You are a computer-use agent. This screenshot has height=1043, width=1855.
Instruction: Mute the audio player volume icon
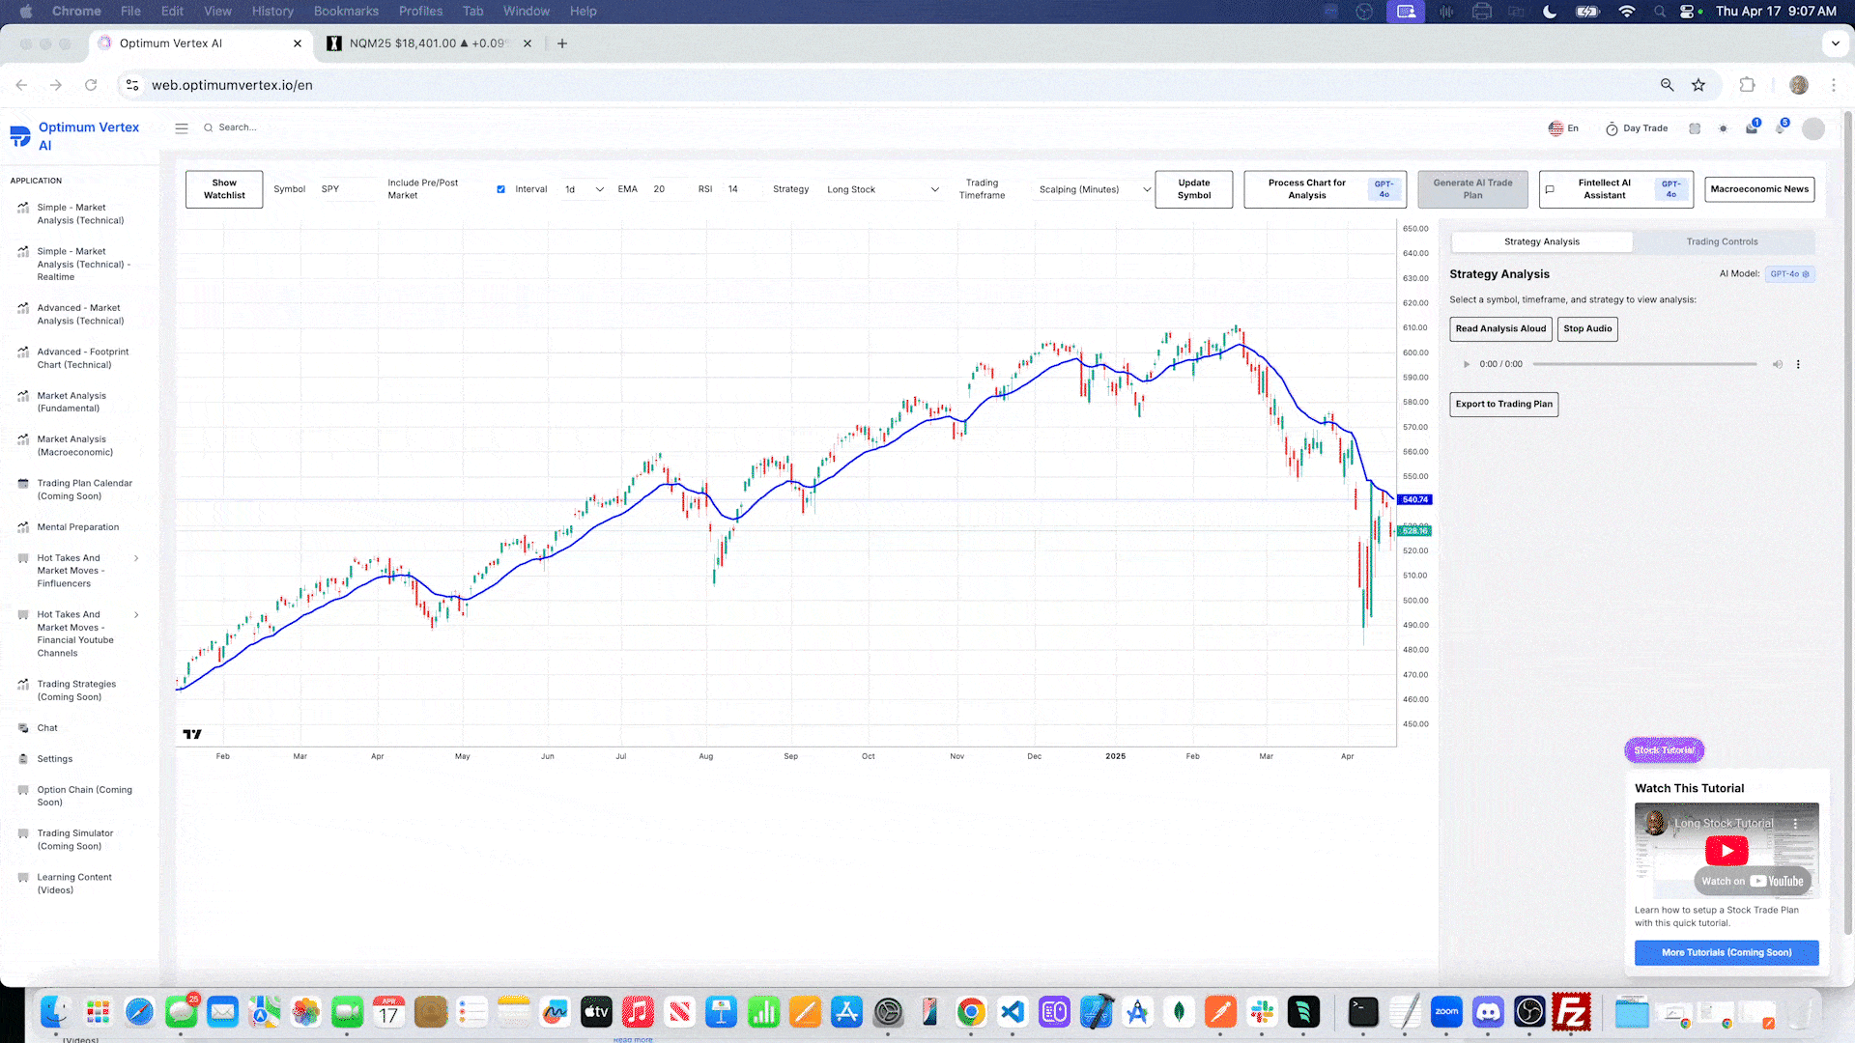coord(1777,365)
